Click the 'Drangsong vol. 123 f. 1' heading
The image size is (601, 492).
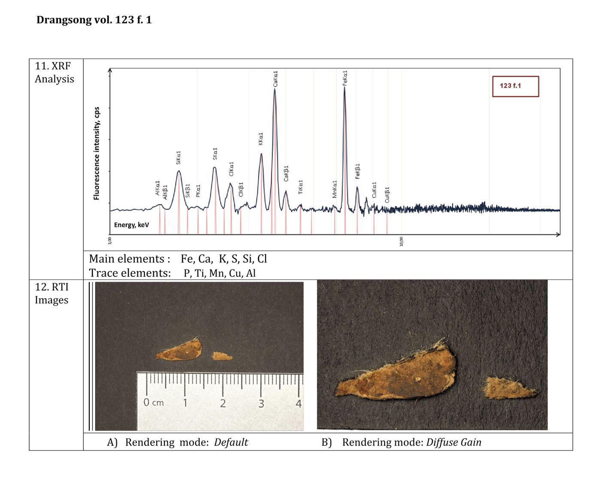(x=94, y=20)
